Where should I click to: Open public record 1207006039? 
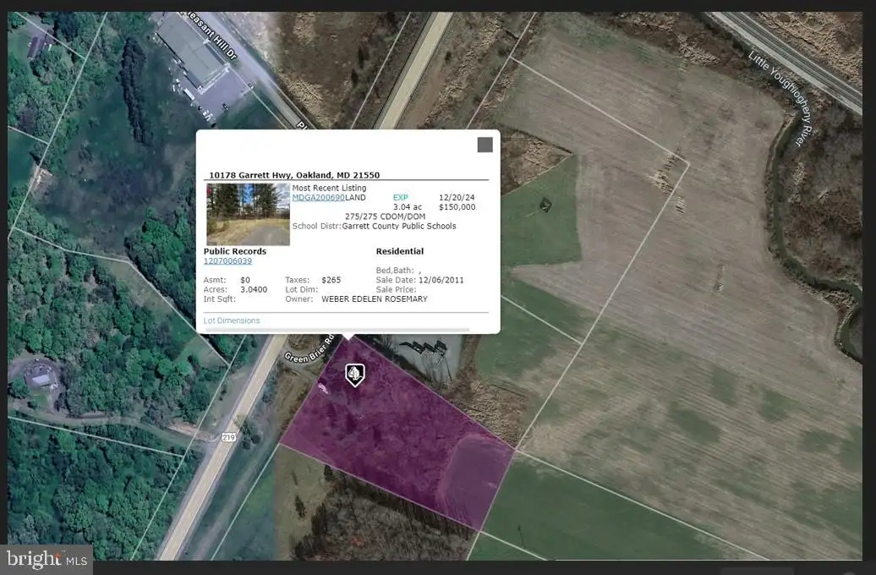[227, 261]
